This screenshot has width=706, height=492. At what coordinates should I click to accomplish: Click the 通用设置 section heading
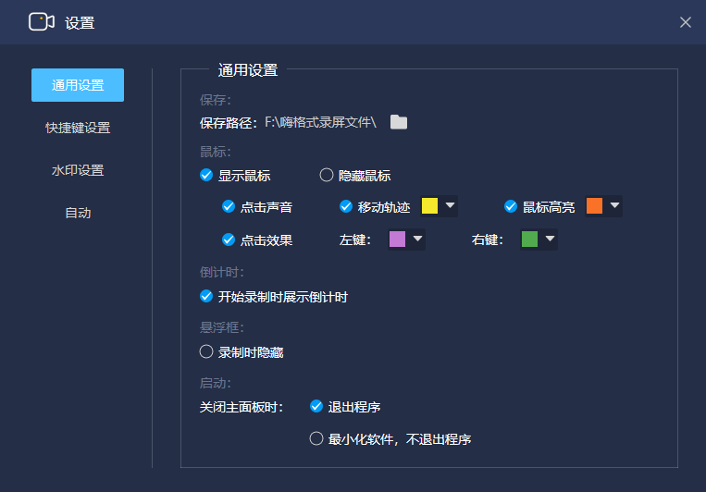click(x=248, y=70)
